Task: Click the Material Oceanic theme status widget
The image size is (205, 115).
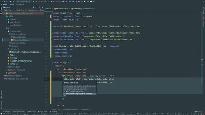Action: [131, 114]
